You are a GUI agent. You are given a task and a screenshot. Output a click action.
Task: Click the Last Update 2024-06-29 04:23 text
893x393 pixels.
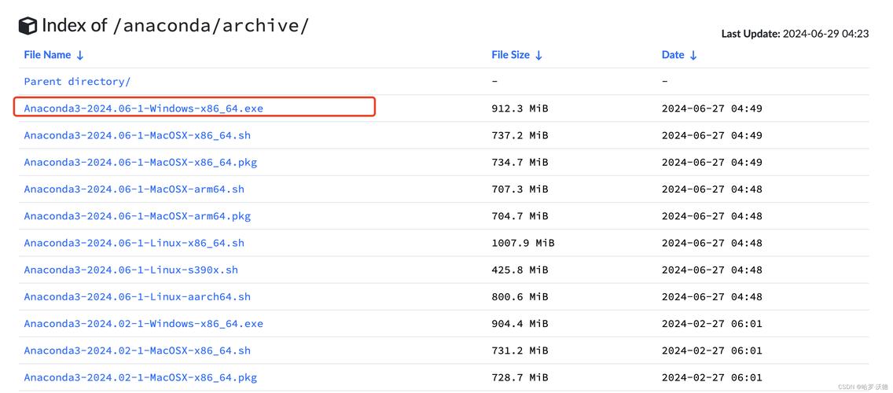[795, 34]
